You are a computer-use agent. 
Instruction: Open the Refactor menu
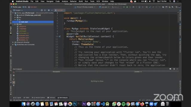(x=73, y=1)
